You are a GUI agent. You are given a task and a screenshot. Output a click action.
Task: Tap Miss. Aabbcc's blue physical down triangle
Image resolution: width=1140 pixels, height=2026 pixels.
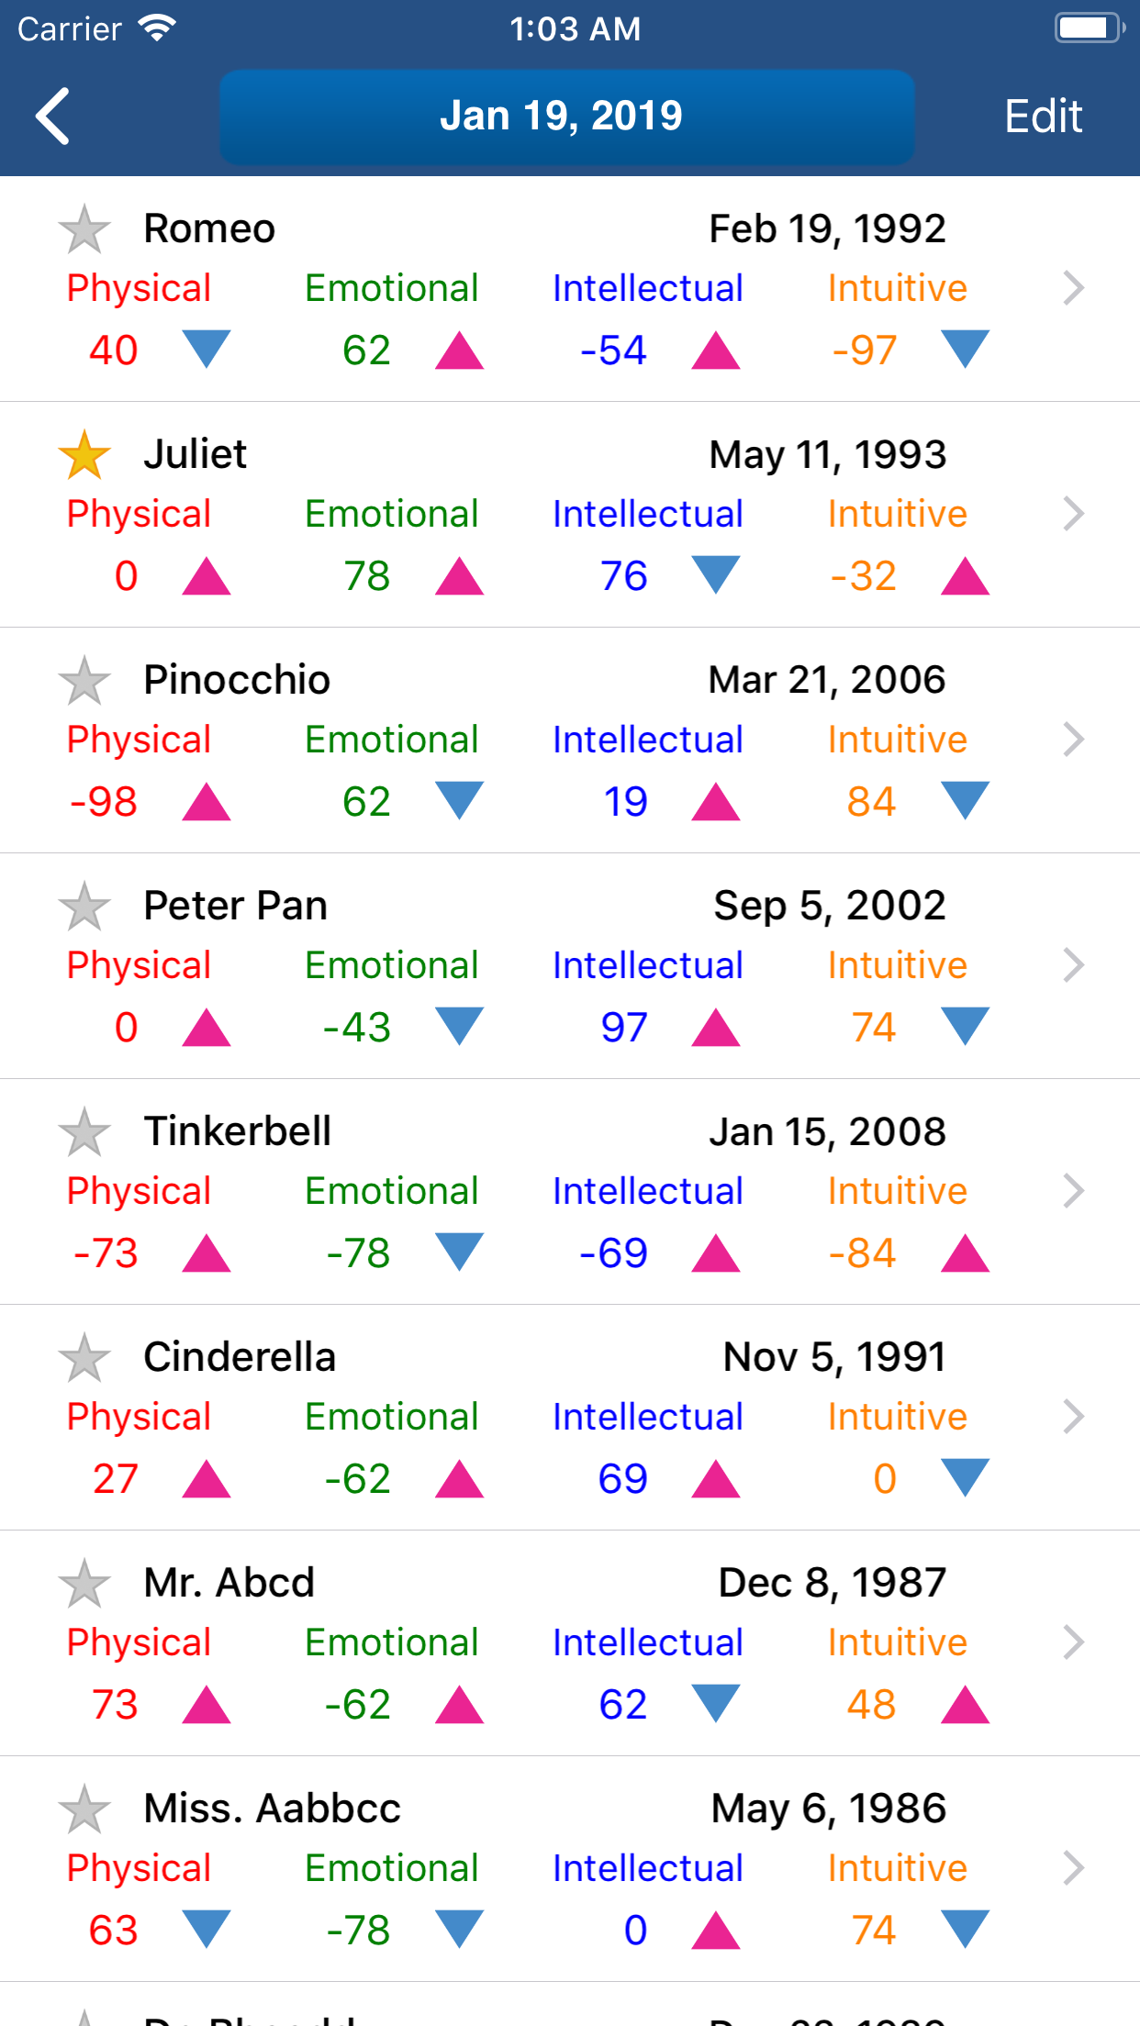click(x=207, y=1929)
